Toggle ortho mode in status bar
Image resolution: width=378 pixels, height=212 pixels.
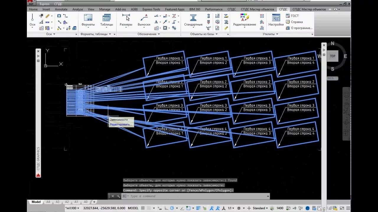[166, 208]
